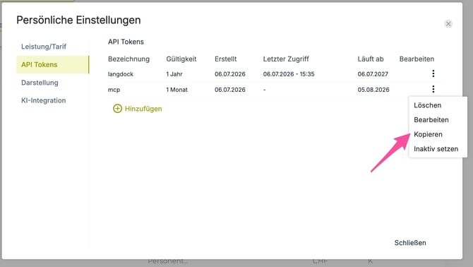Choose Löschen from the context menu
The width and height of the screenshot is (473, 267).
click(427, 105)
